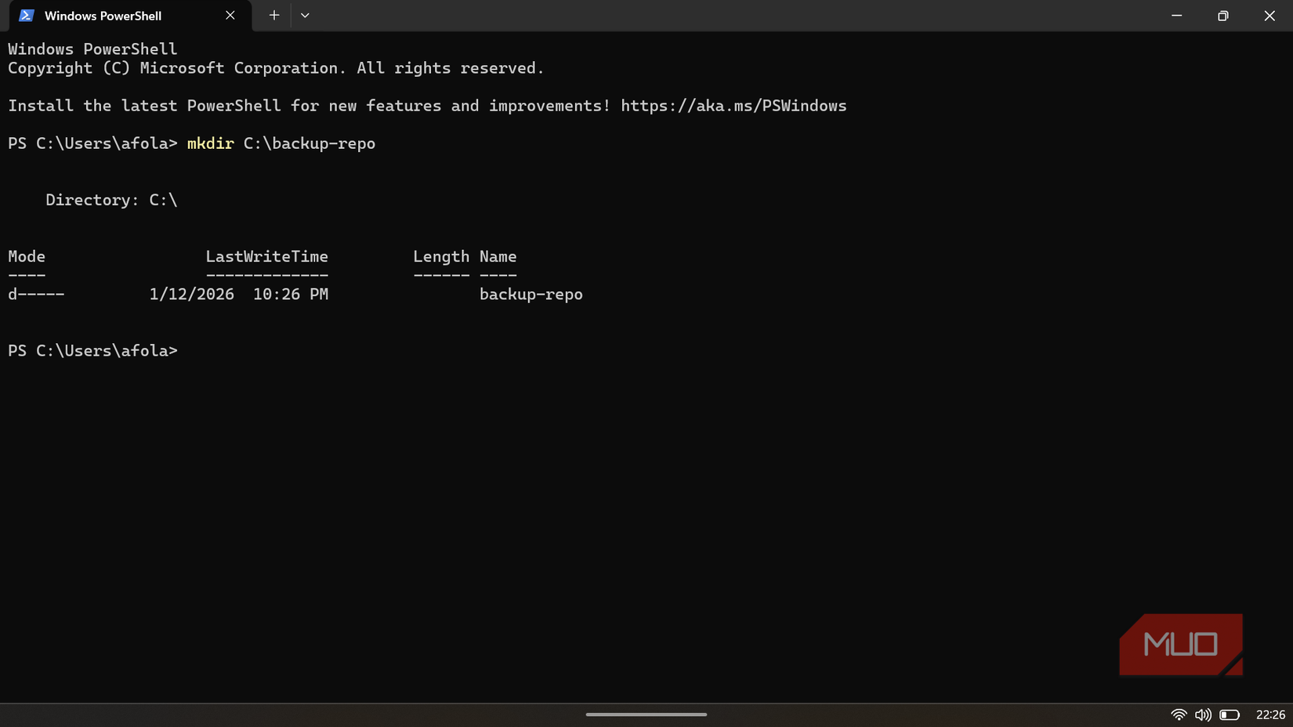Click the minimize window icon
Screen dimensions: 1293x727
(x=1176, y=15)
